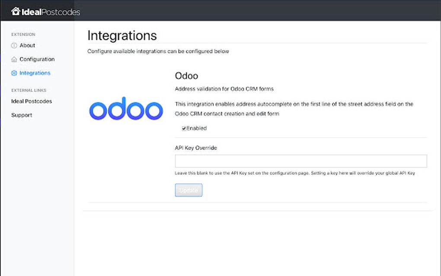441x276 pixels.
Task: Click the Odoo logo image
Action: (126, 111)
